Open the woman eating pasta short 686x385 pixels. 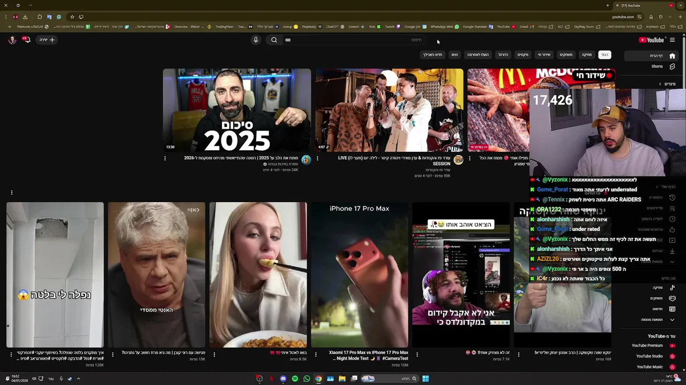[x=258, y=275]
